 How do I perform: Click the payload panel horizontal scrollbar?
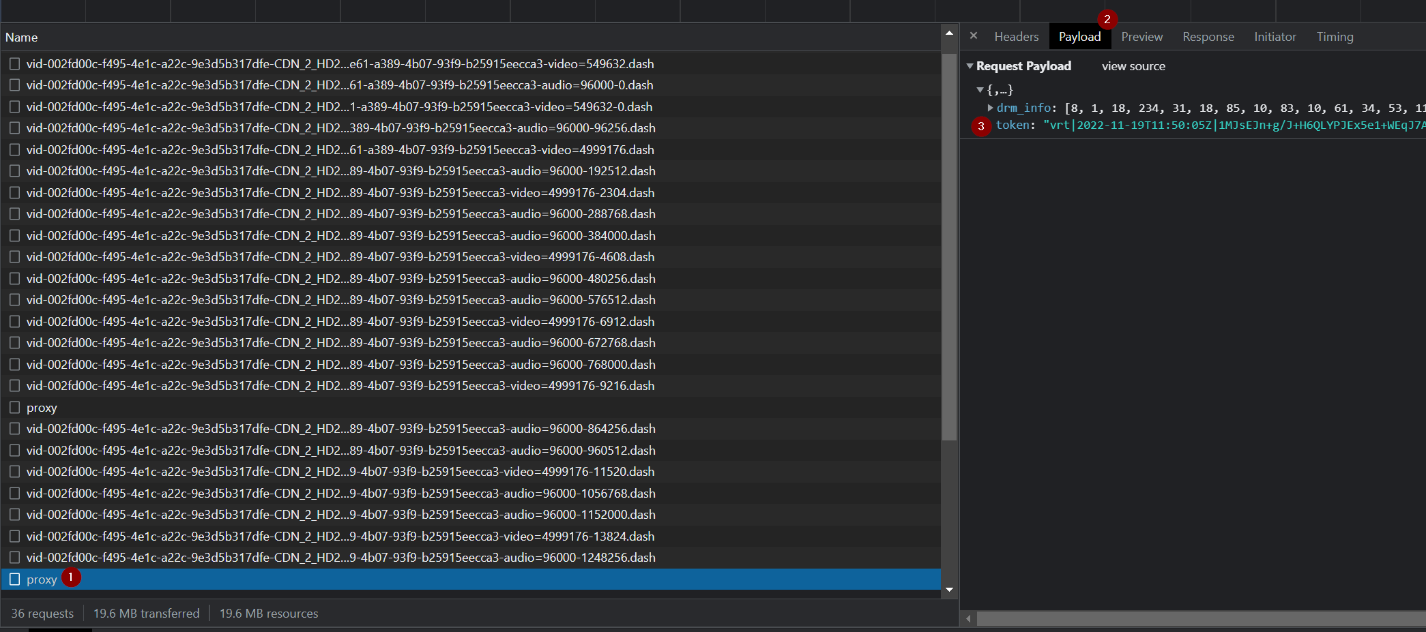point(1202,618)
